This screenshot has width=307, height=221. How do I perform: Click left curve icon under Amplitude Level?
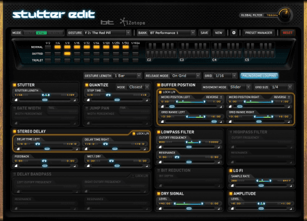[x=232, y=209]
